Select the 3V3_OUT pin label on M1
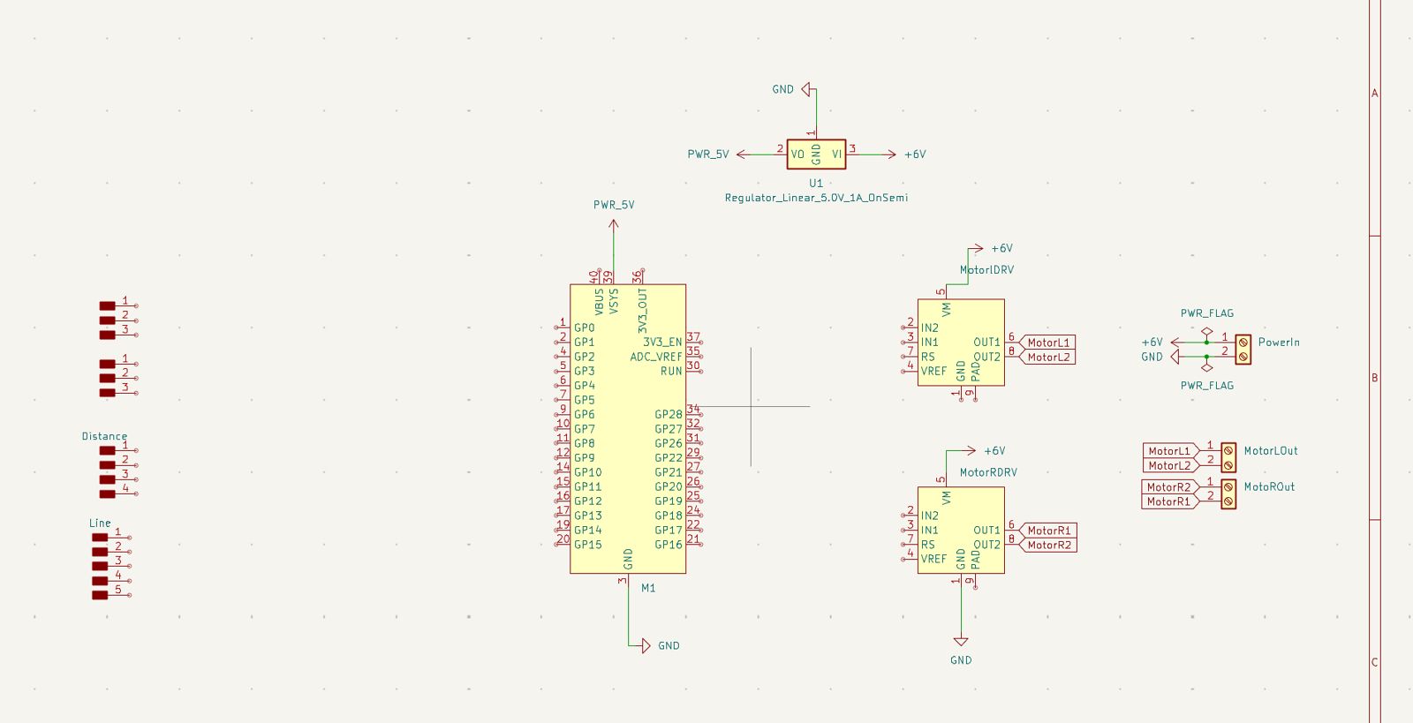Image resolution: width=1413 pixels, height=723 pixels. pyautogui.click(x=642, y=311)
